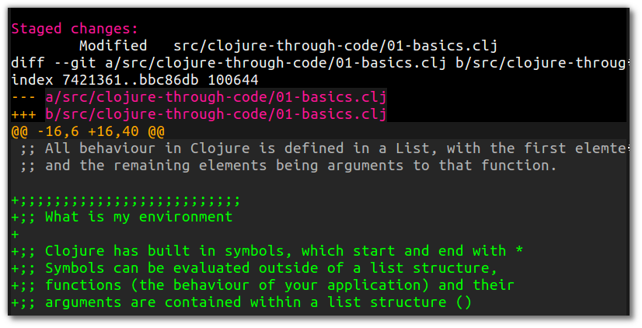Collapse the @@ -16,6 +16,40 @@ hunk header
The width and height of the screenshot is (642, 328).
click(88, 131)
